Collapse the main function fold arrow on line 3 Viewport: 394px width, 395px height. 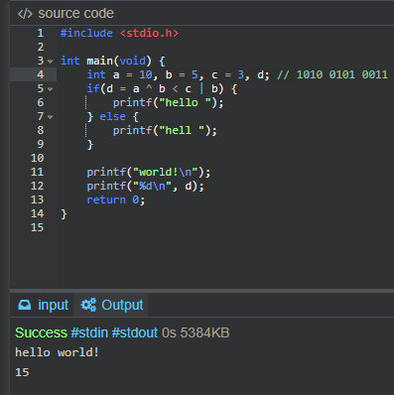pyautogui.click(x=50, y=62)
